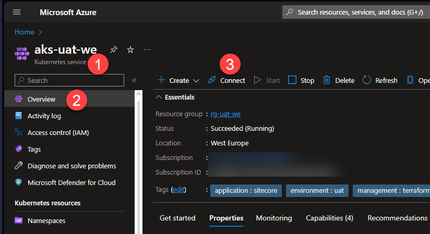Open resource group rg-uat-we link
The image size is (430, 234).
225,114
